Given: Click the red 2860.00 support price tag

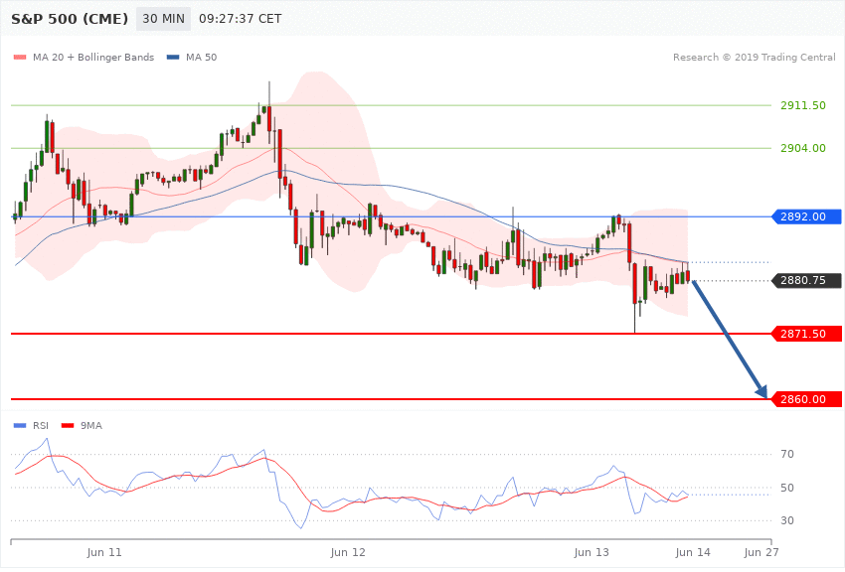Looking at the screenshot, I should [x=807, y=399].
